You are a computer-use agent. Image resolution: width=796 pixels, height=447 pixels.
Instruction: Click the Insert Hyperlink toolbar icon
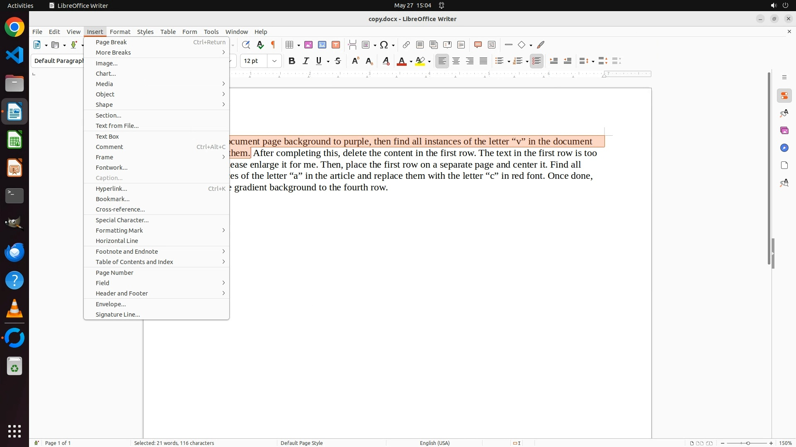coord(406,45)
